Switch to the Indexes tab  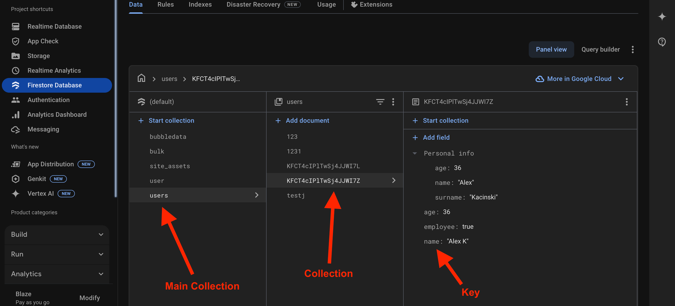[200, 4]
